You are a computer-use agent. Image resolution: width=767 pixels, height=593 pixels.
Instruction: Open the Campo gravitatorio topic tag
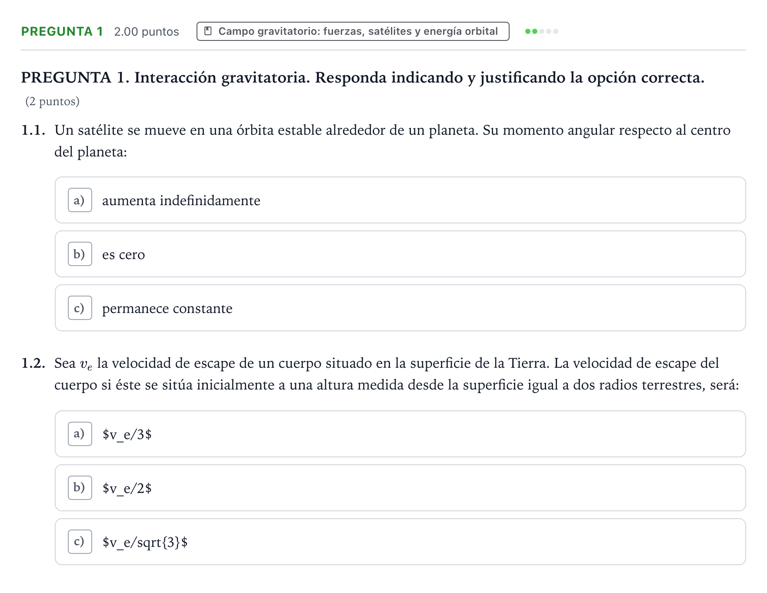click(353, 31)
